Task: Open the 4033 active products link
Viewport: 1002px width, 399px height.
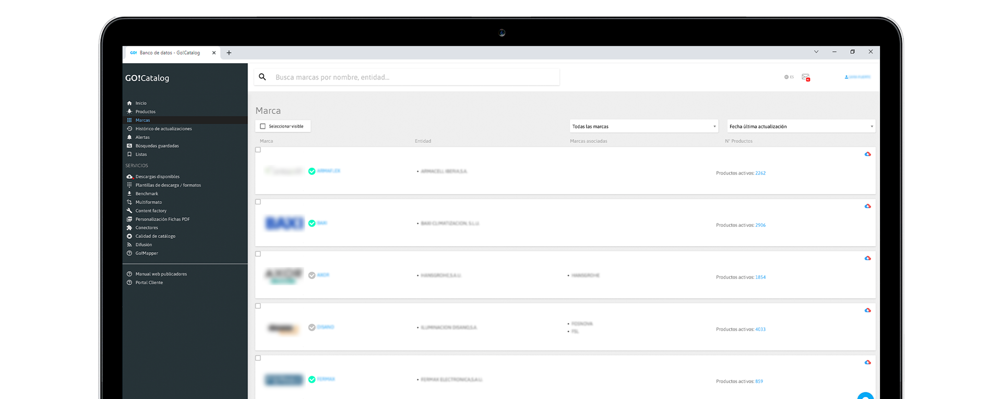Action: click(760, 330)
